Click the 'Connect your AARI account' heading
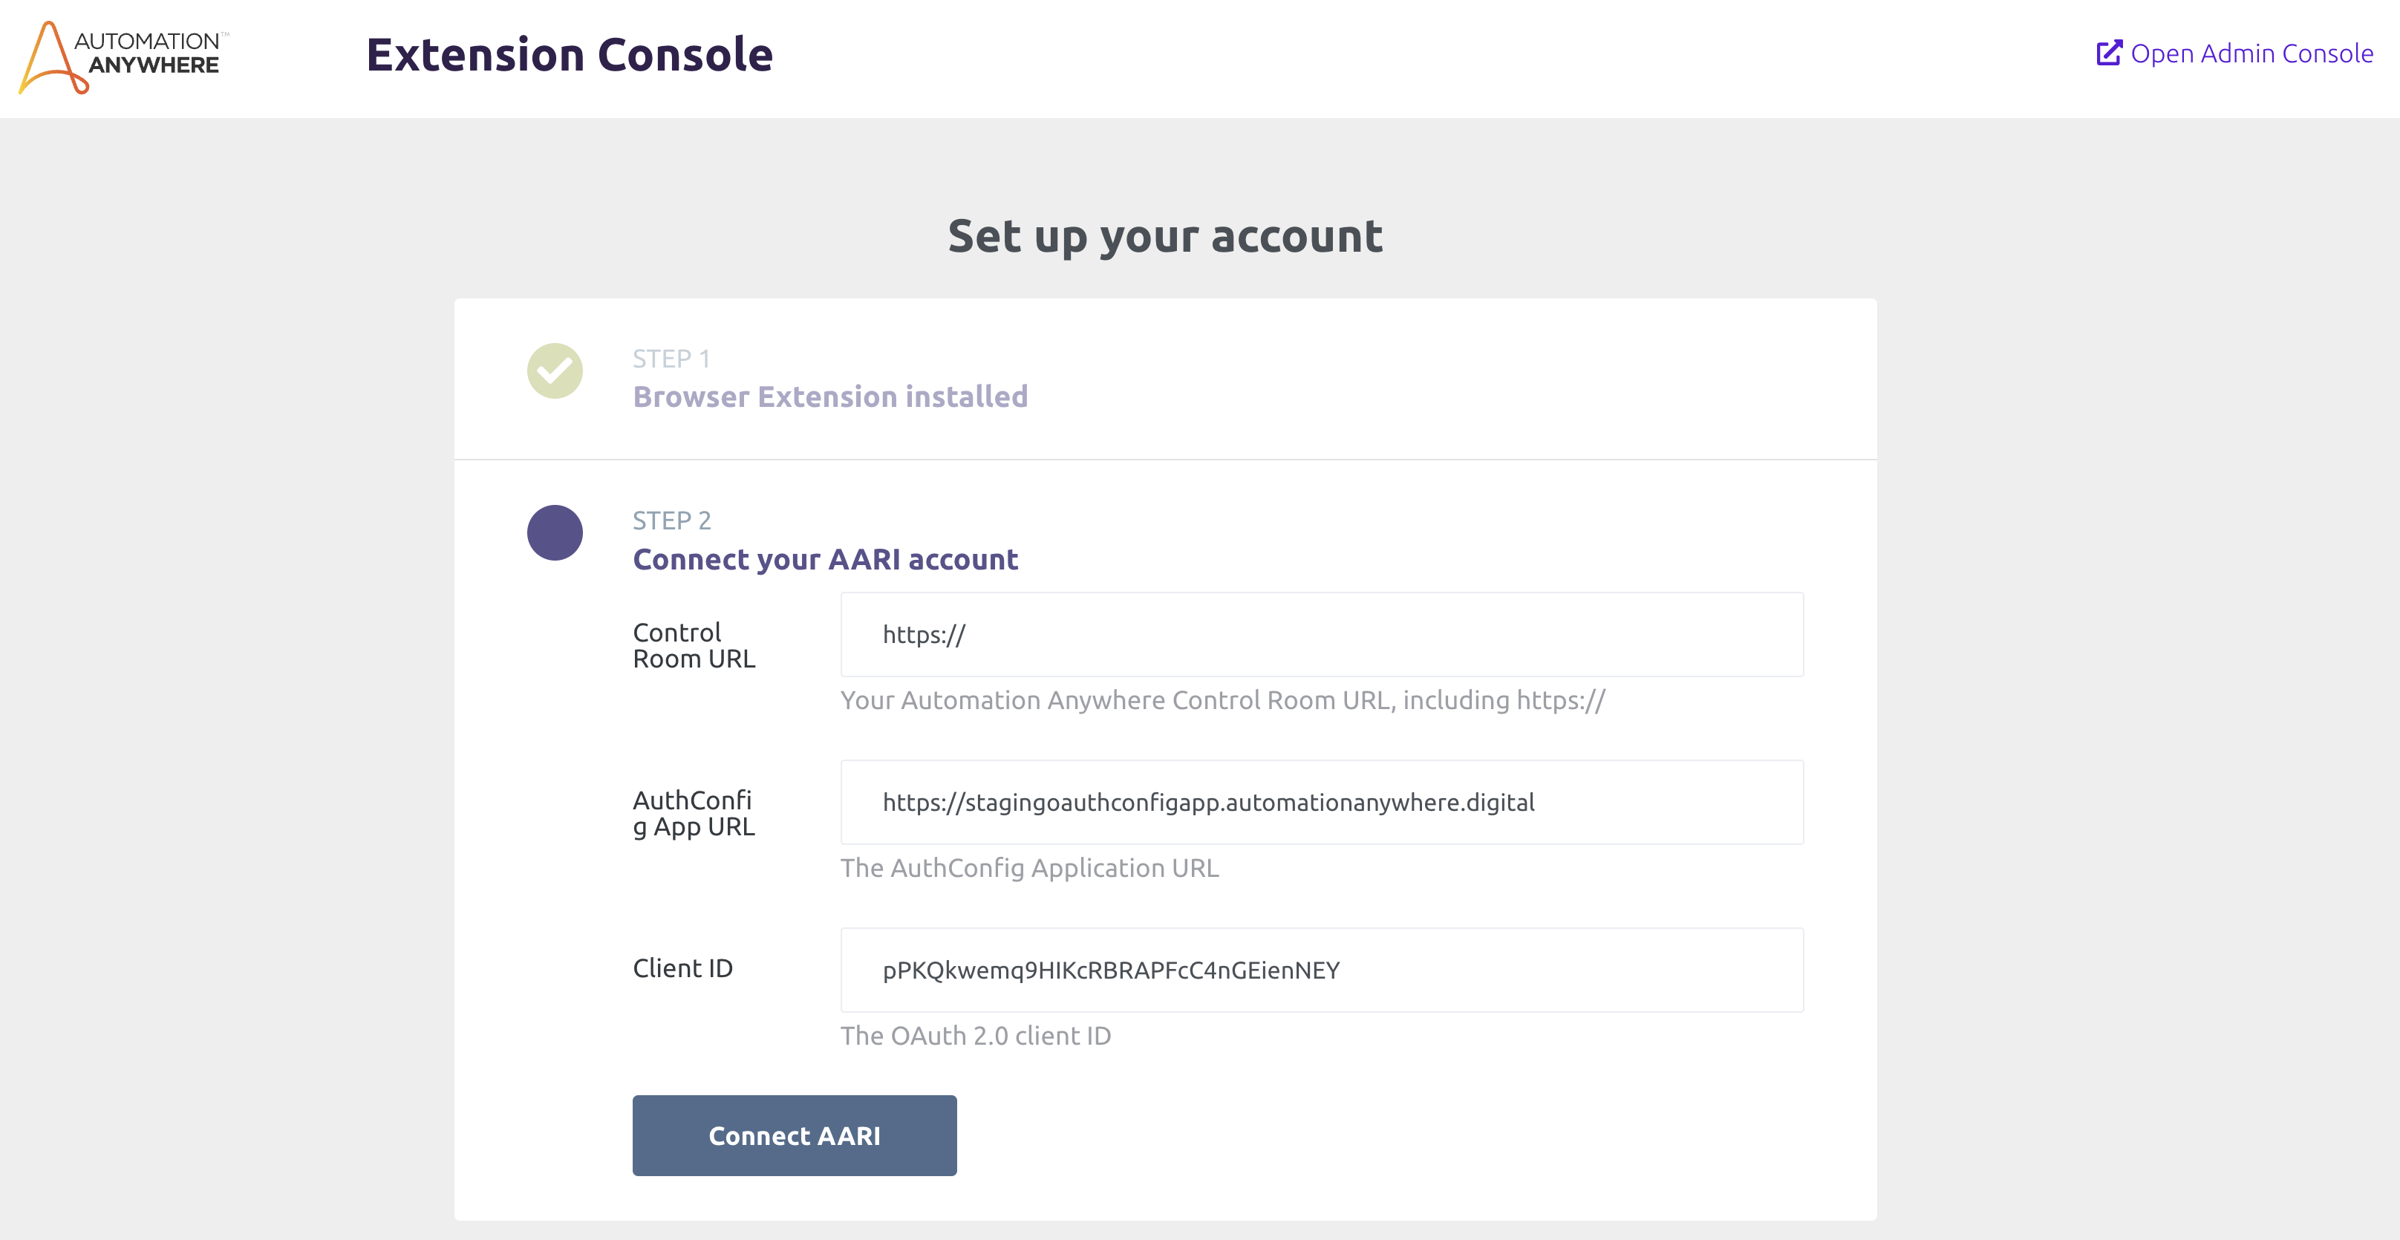The image size is (2400, 1240). click(x=824, y=559)
